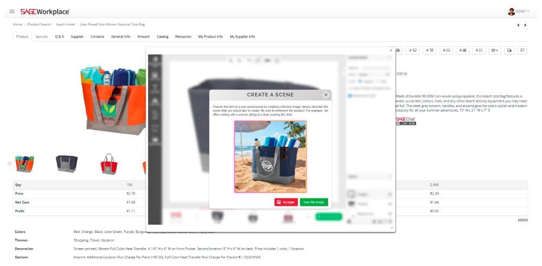This screenshot has width=542, height=266.
Task: Click the Save this image button
Action: (x=314, y=202)
